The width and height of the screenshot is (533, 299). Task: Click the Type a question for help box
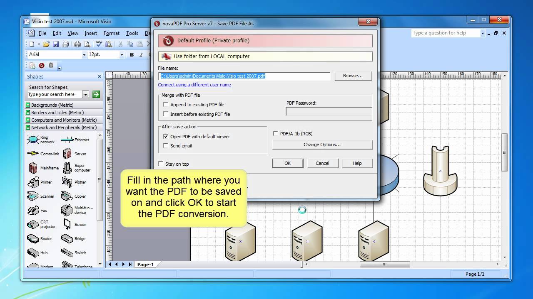[446, 33]
